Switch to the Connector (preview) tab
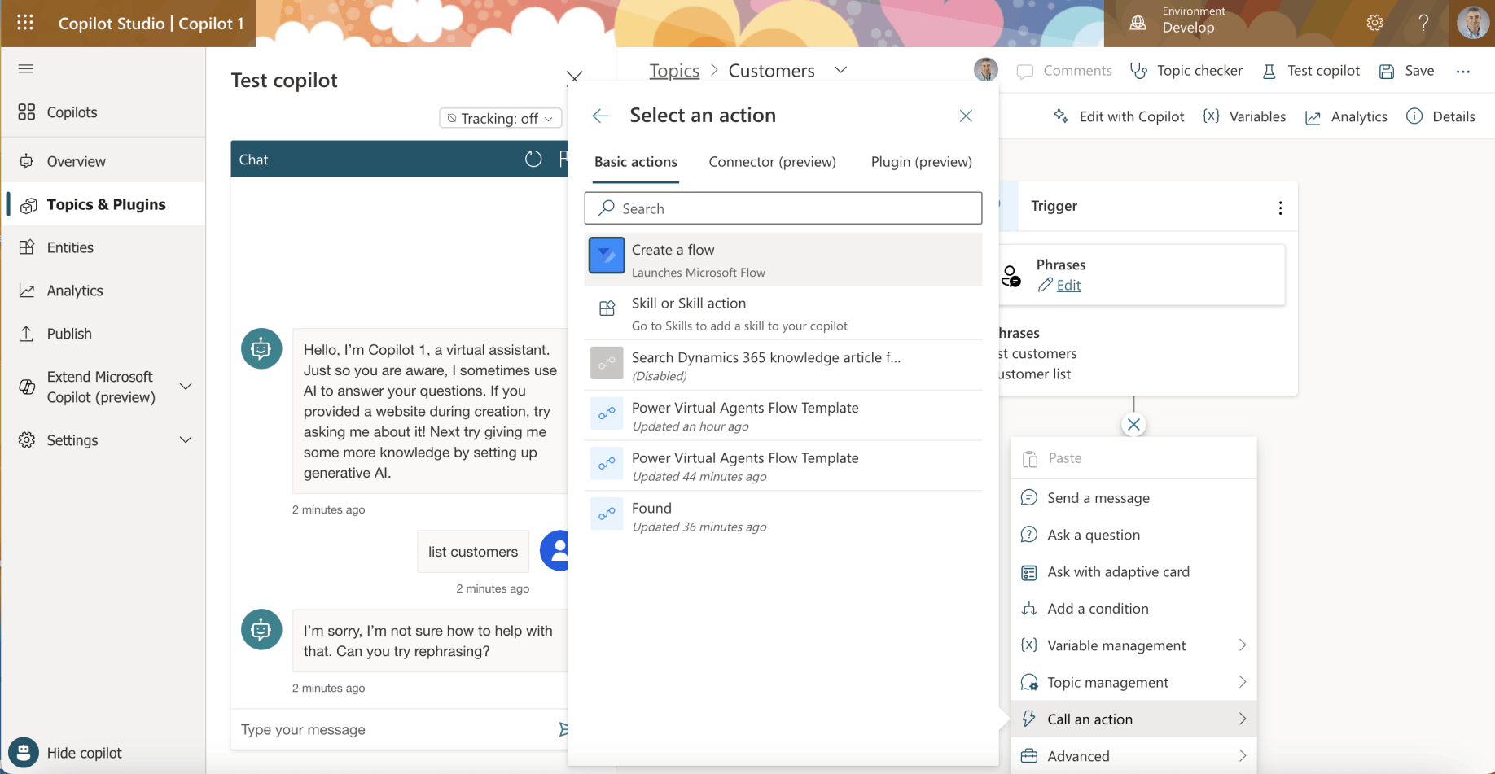 tap(772, 162)
